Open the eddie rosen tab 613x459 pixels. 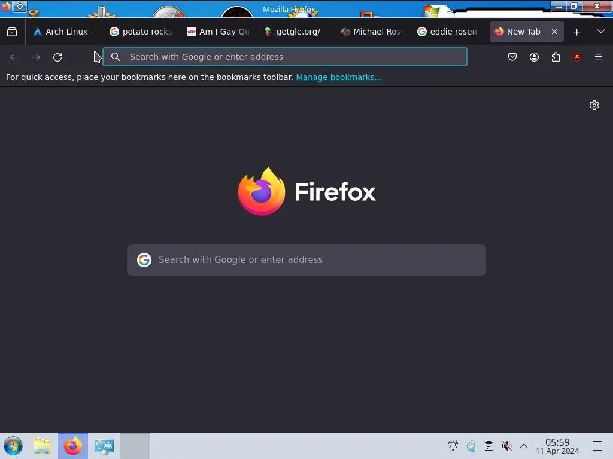click(x=449, y=32)
